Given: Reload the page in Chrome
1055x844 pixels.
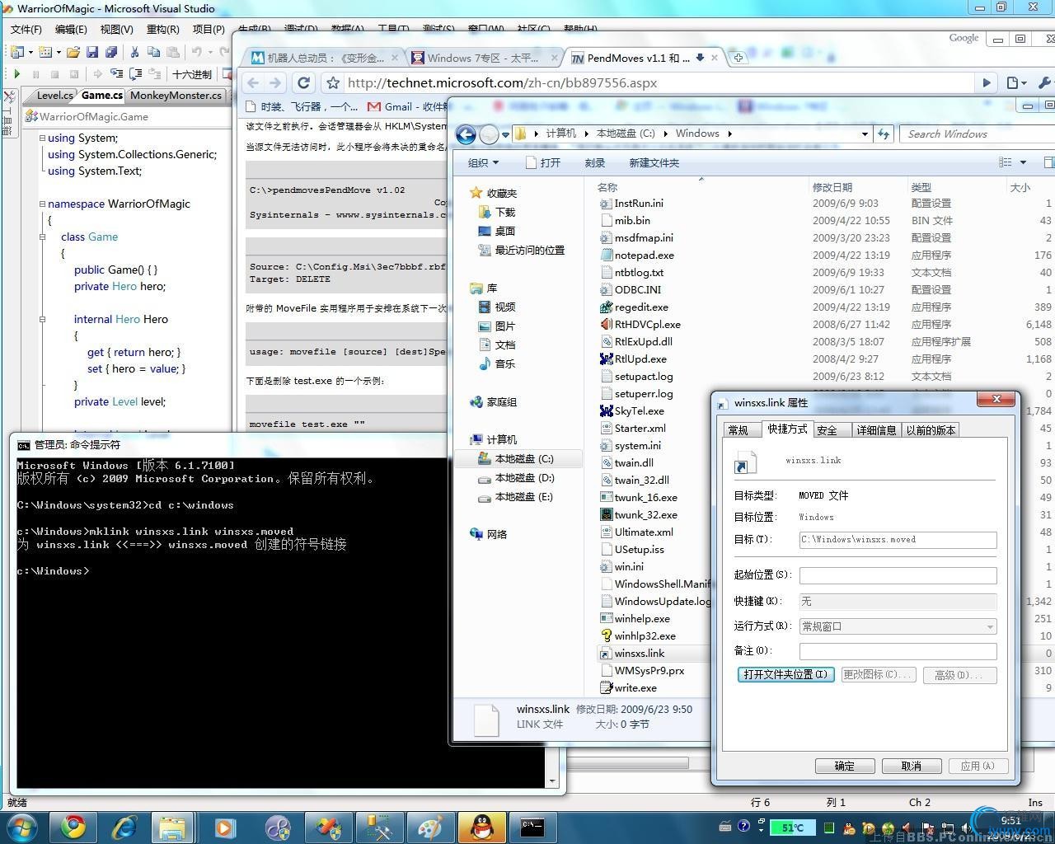Looking at the screenshot, I should coord(303,82).
